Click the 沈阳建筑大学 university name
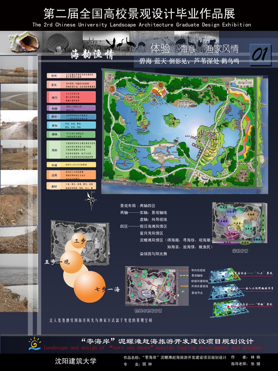The height and width of the screenshot is (371, 278). point(76,361)
